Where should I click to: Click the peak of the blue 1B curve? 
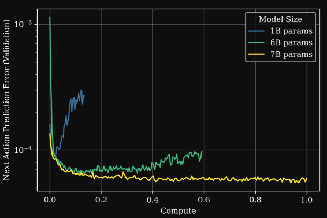click(x=81, y=90)
